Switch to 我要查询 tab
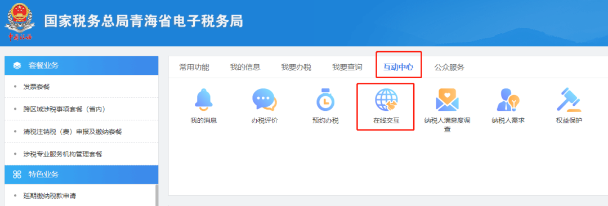The height and width of the screenshot is (206, 608). click(x=347, y=67)
